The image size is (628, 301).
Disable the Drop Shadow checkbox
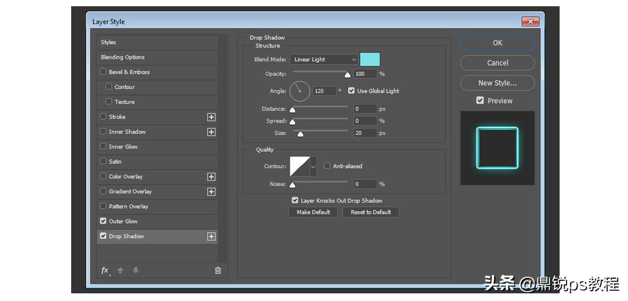[x=103, y=236]
